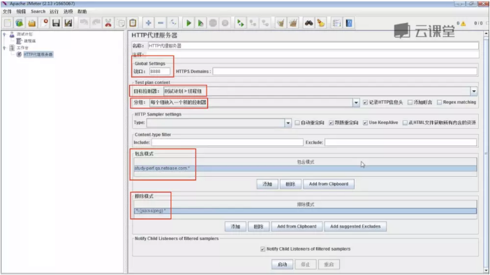Screen dimensions: 490x275
Task: Select the study-perf.qa.netease.com.* pattern row
Action: pos(305,168)
